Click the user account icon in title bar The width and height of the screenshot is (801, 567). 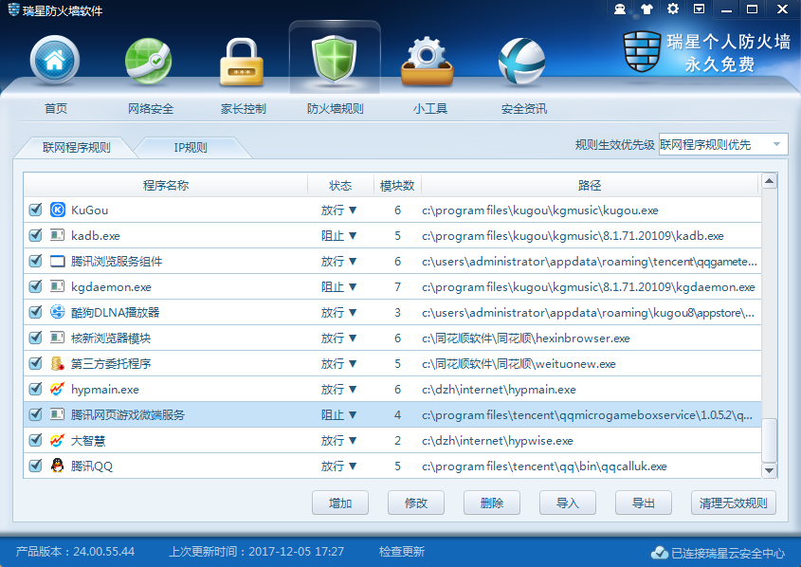tap(620, 9)
